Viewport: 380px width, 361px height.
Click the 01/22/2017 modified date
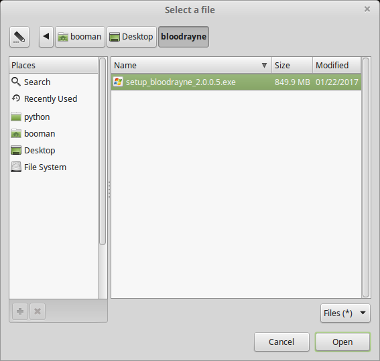coord(337,82)
